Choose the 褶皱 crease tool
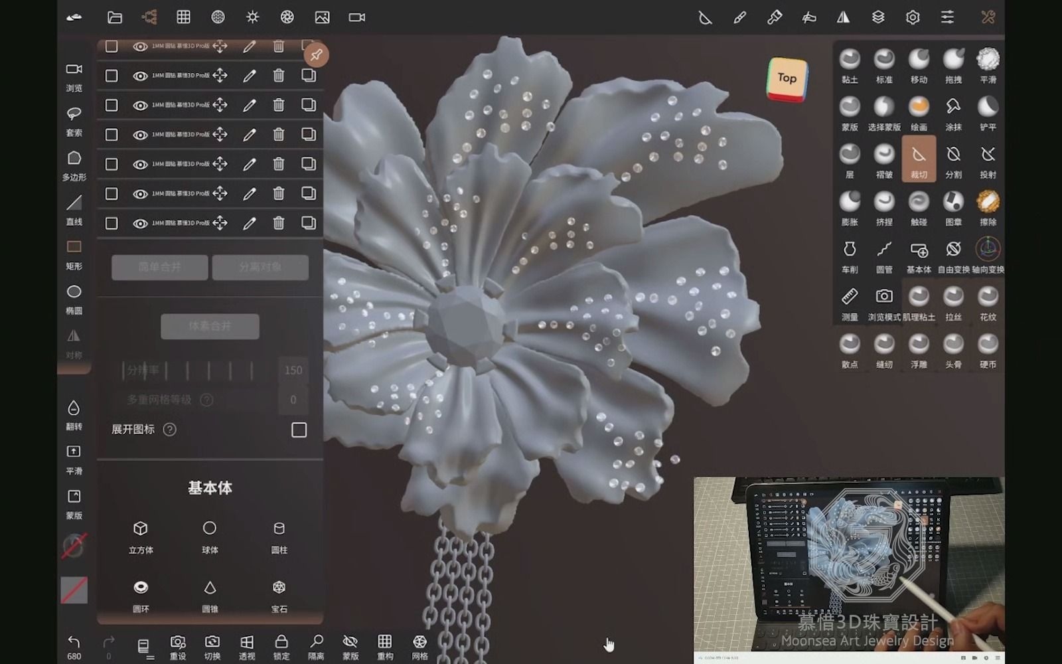The width and height of the screenshot is (1062, 664). point(884,161)
